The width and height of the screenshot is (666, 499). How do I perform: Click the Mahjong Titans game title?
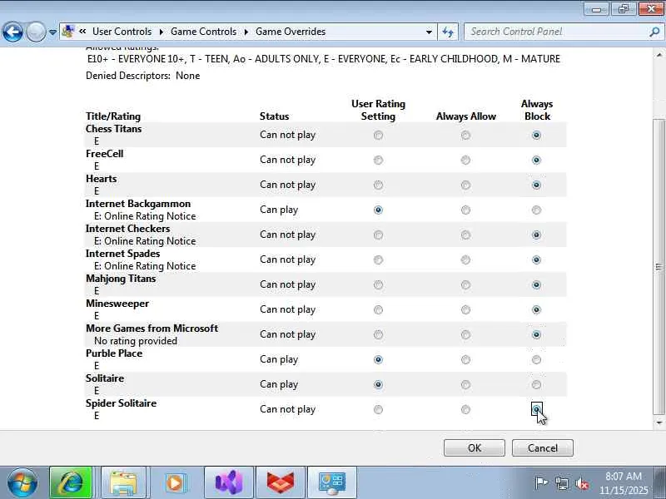[121, 279]
